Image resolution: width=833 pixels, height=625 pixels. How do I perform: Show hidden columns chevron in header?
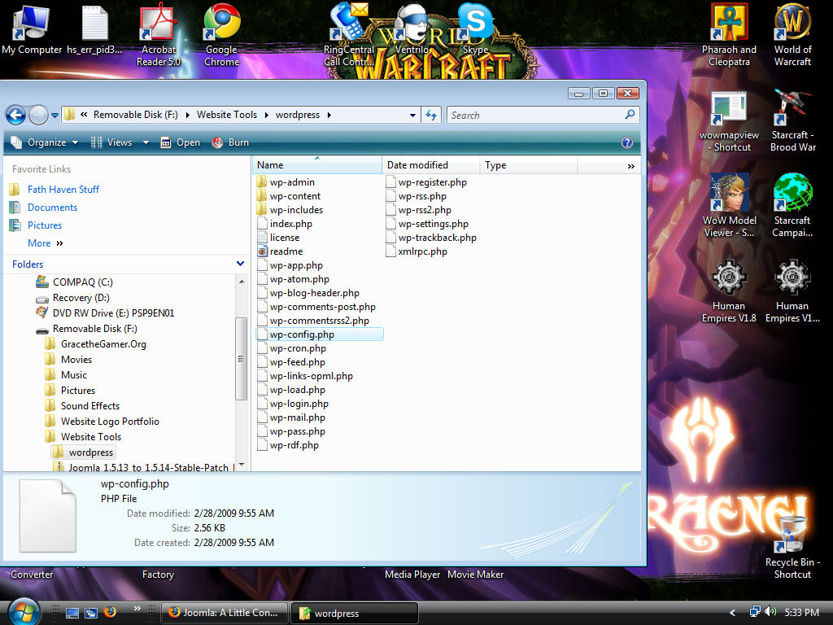[630, 166]
